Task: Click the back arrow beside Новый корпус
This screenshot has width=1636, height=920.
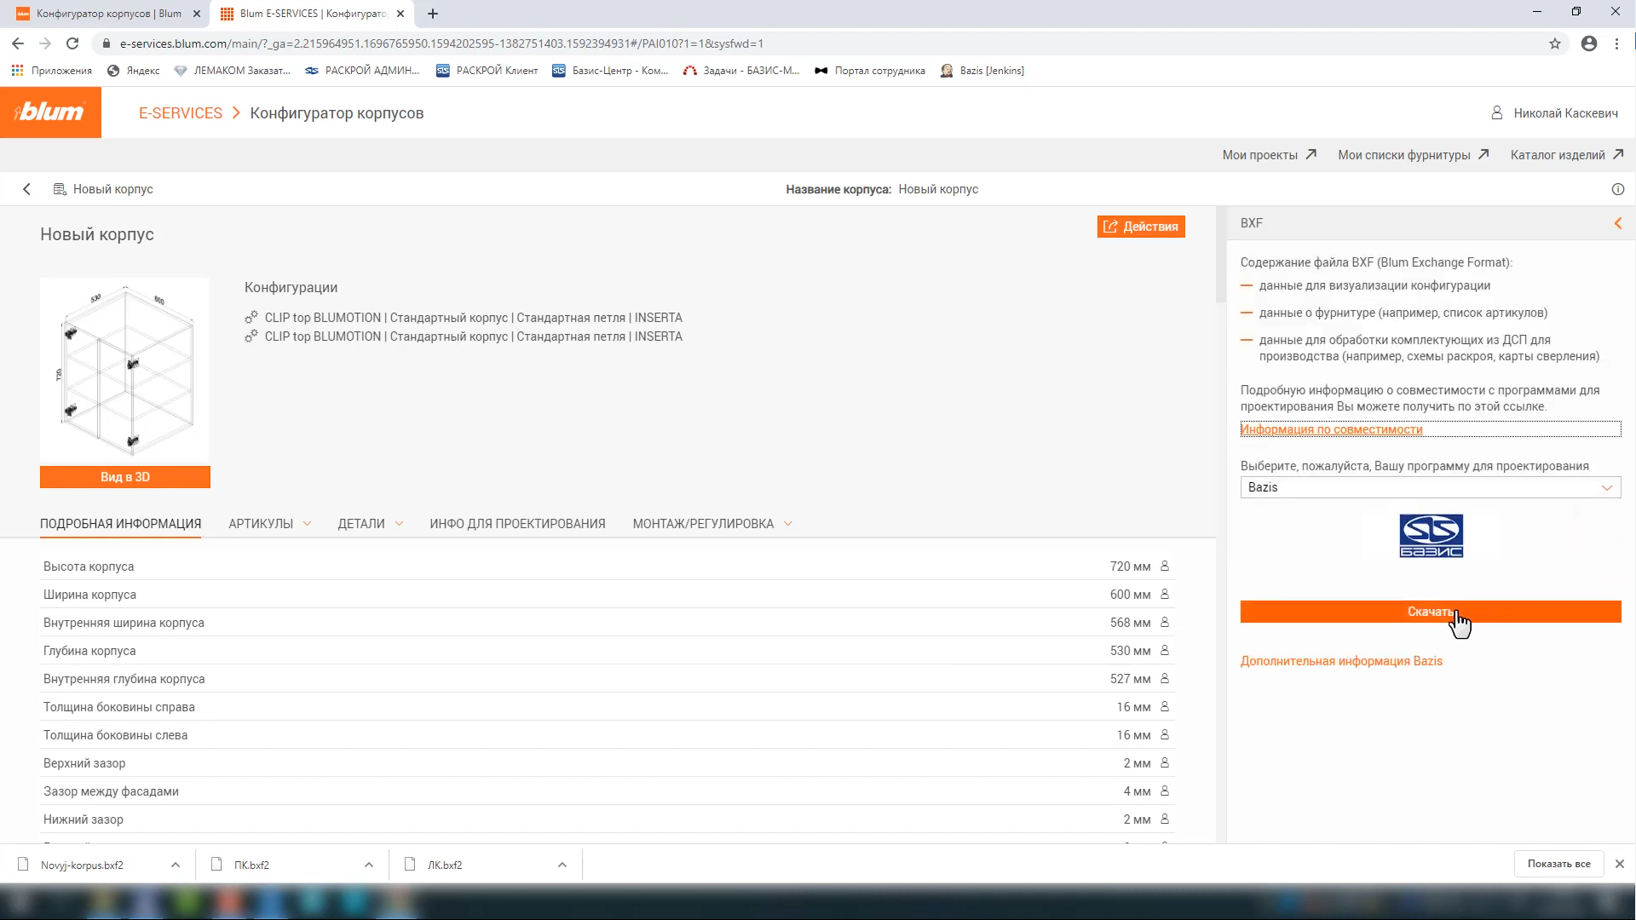Action: coord(27,189)
